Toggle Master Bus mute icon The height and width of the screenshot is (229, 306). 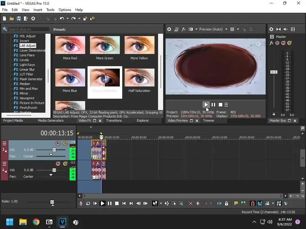283,43
